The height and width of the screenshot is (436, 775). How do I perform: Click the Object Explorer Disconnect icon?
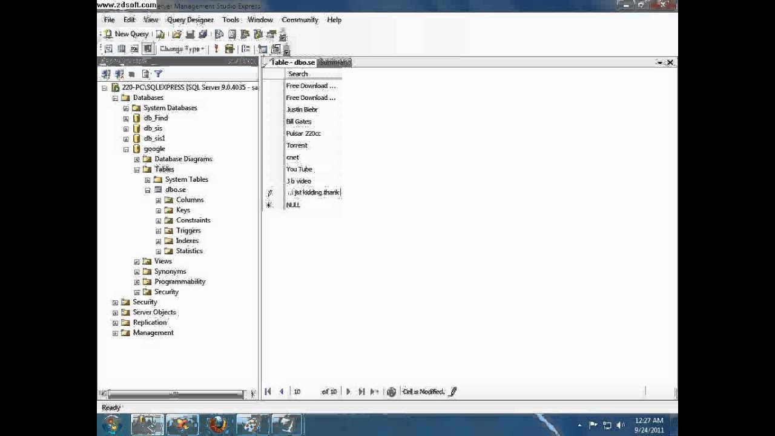119,74
